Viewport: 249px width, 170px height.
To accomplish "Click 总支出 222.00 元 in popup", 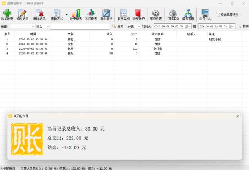I will 68,138.
